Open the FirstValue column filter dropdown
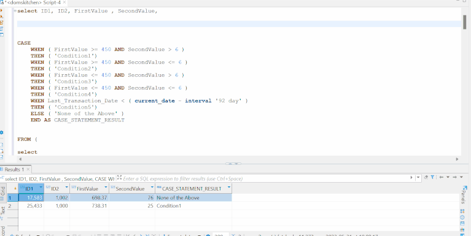This screenshot has width=471, height=236. coord(106,188)
